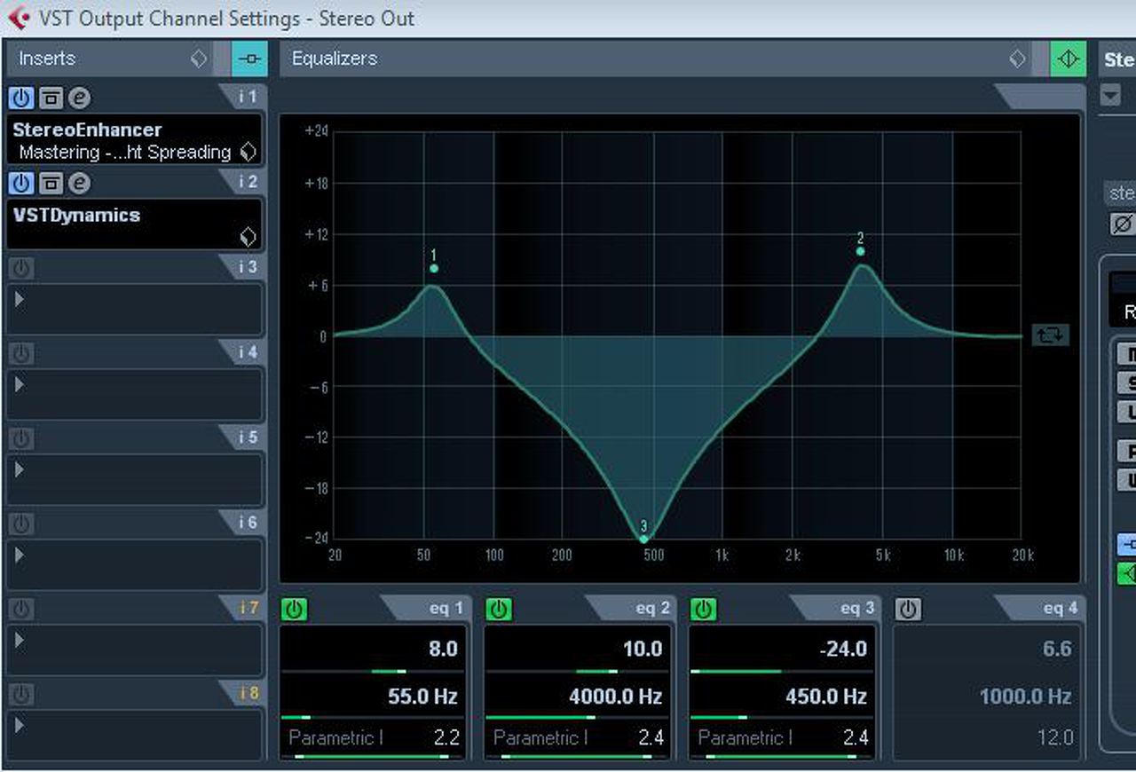Expand the empty insert slot i6 plugin list
This screenshot has height=772, width=1136.
19,555
